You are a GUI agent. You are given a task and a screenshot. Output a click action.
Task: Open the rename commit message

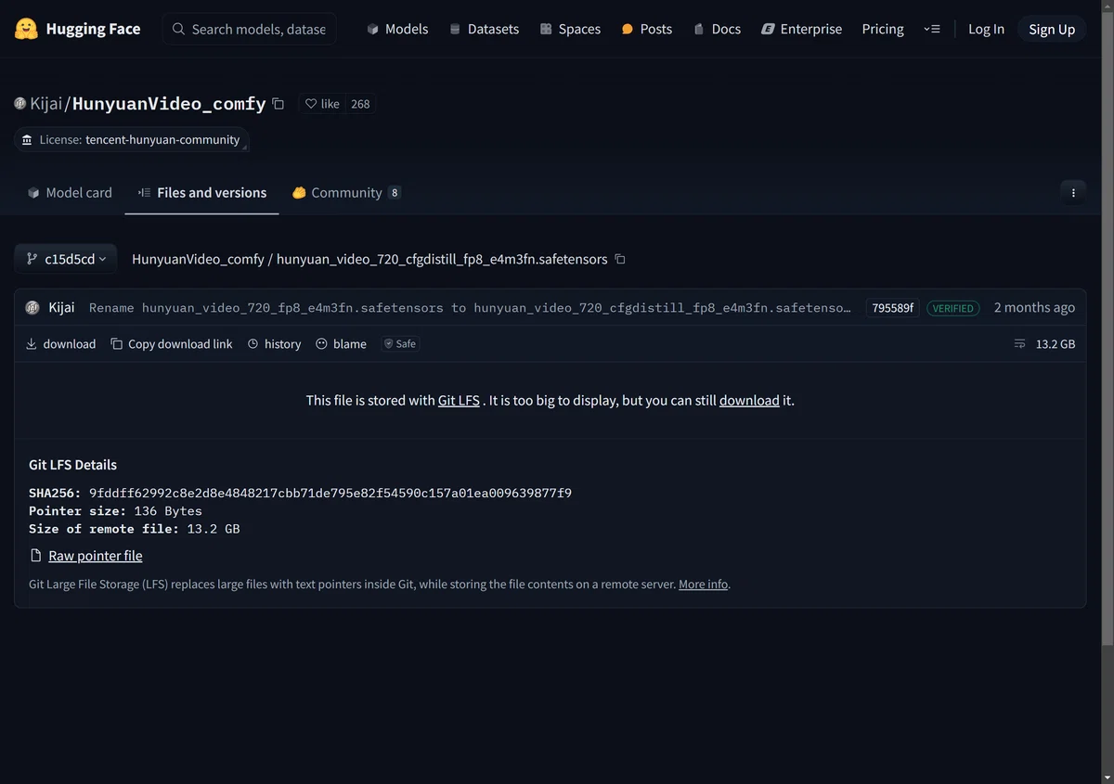coord(470,308)
